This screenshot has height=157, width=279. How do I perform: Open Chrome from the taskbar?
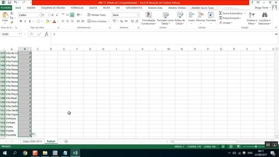click(25, 153)
